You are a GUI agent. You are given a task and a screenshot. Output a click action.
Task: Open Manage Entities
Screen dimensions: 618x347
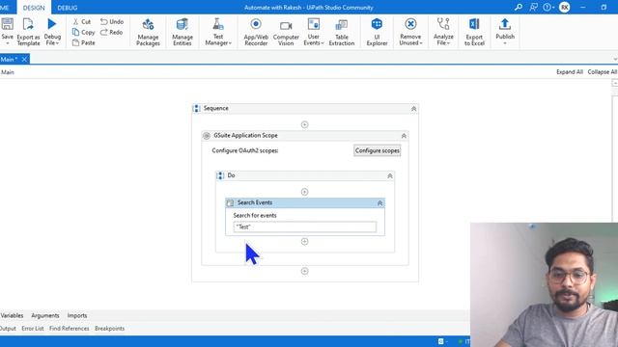pyautogui.click(x=183, y=32)
